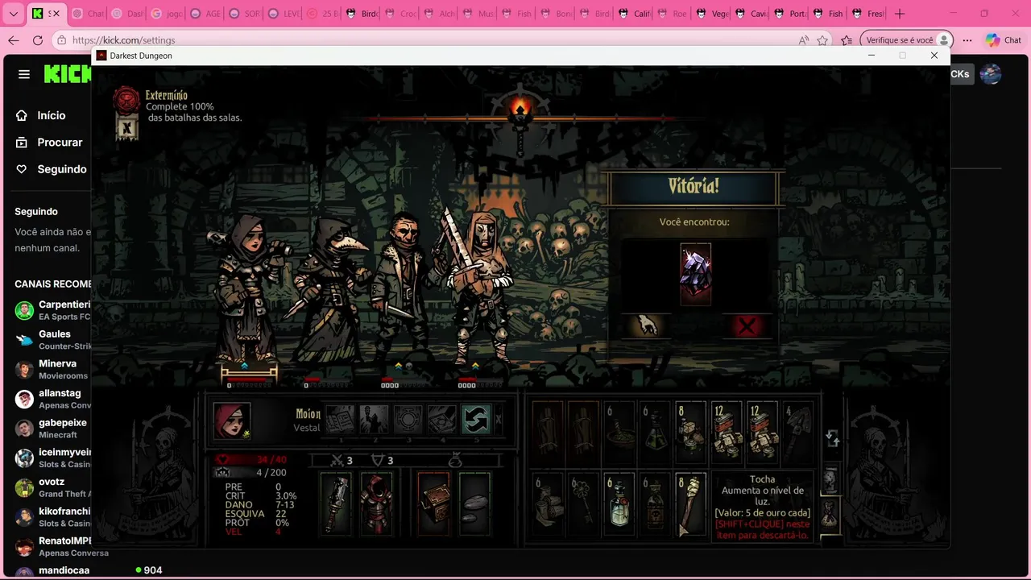1031x580 pixels.
Task: Select the 12-food stack beside the shovel
Action: (x=762, y=432)
